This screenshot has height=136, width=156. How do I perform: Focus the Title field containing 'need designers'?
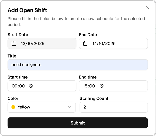[77, 65]
